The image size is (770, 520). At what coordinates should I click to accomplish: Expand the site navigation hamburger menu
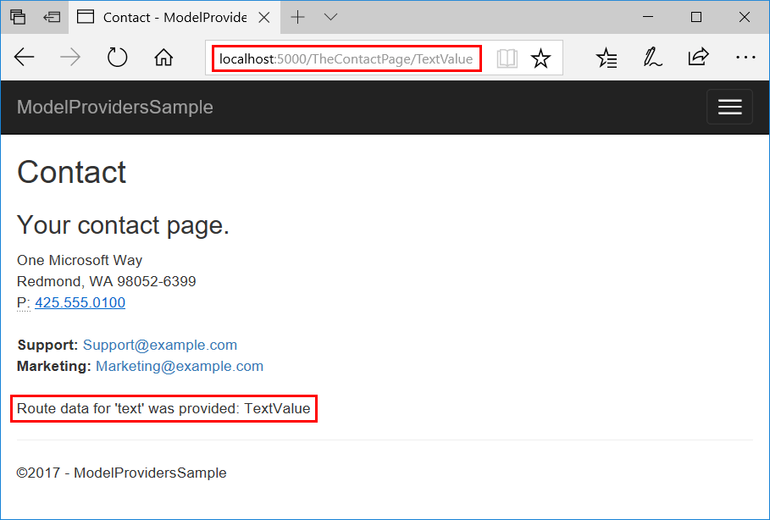click(729, 107)
